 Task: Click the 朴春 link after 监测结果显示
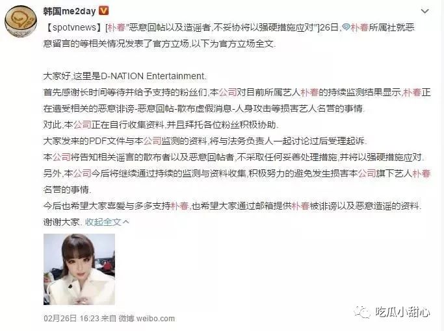click(x=412, y=92)
